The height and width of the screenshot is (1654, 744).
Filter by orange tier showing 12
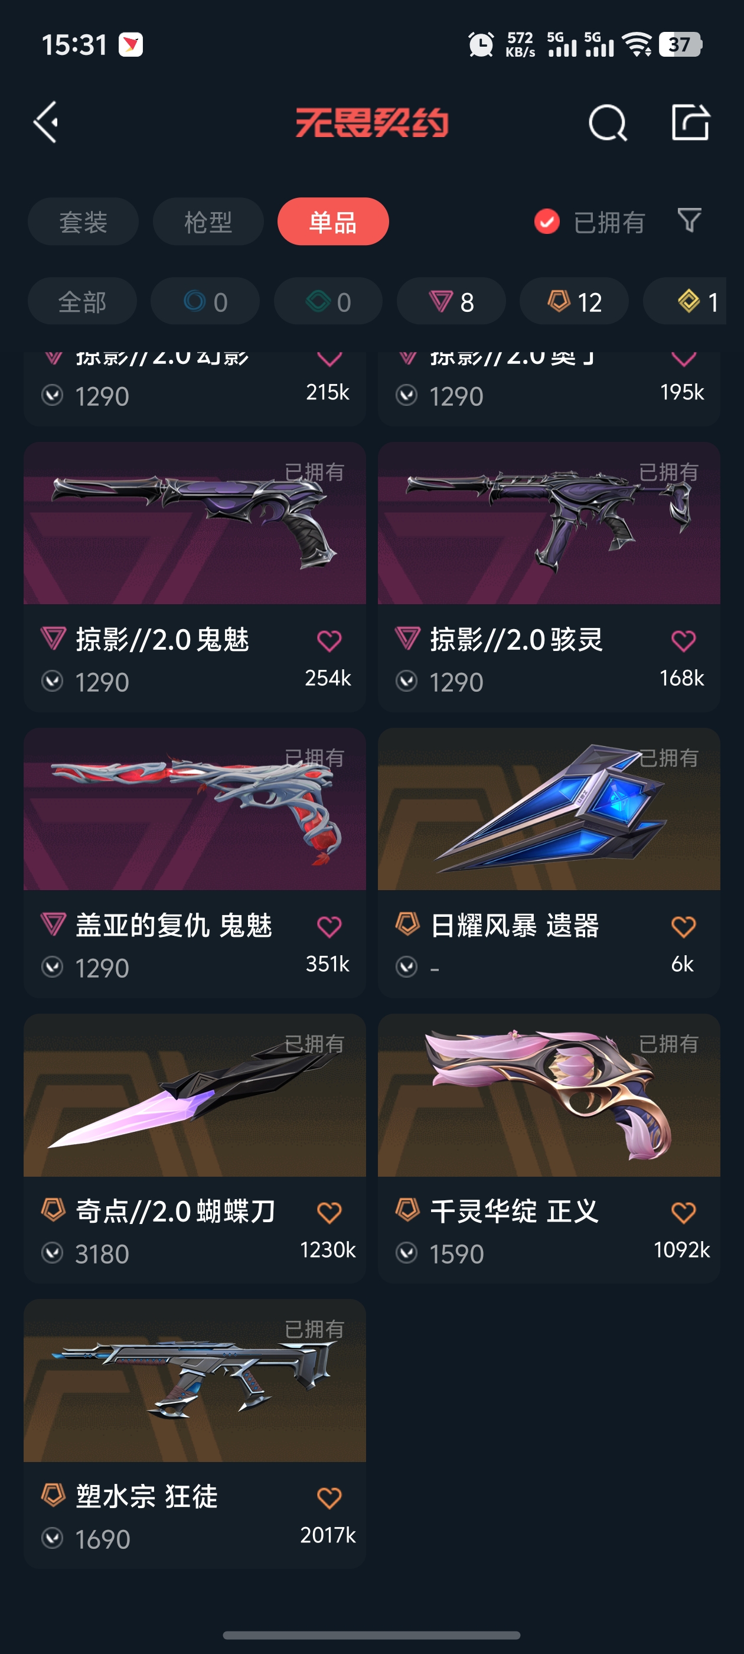click(574, 302)
